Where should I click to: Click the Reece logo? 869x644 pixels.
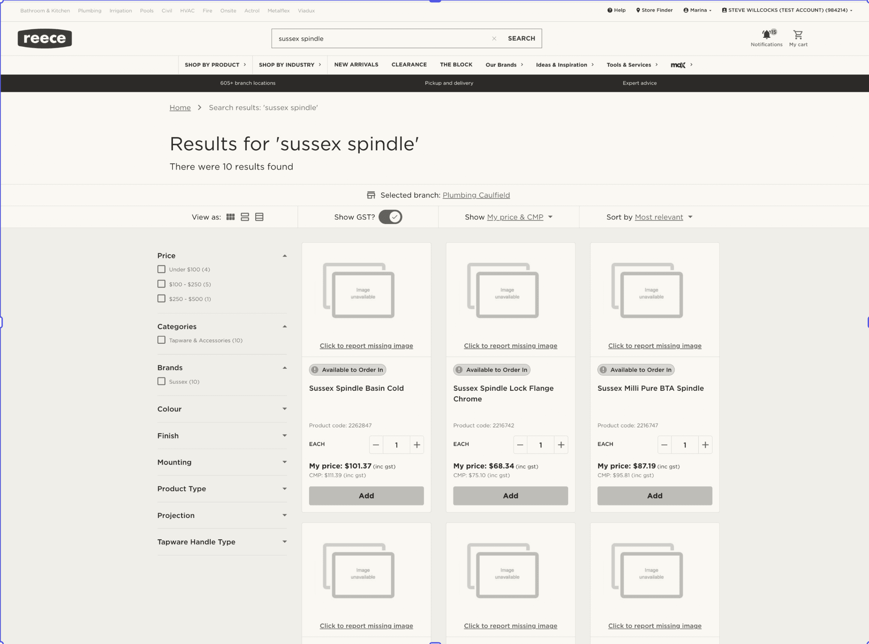[x=45, y=39]
